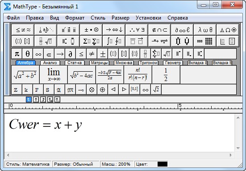
Task: Open spaces and ellipses palette
Action: (x=46, y=29)
